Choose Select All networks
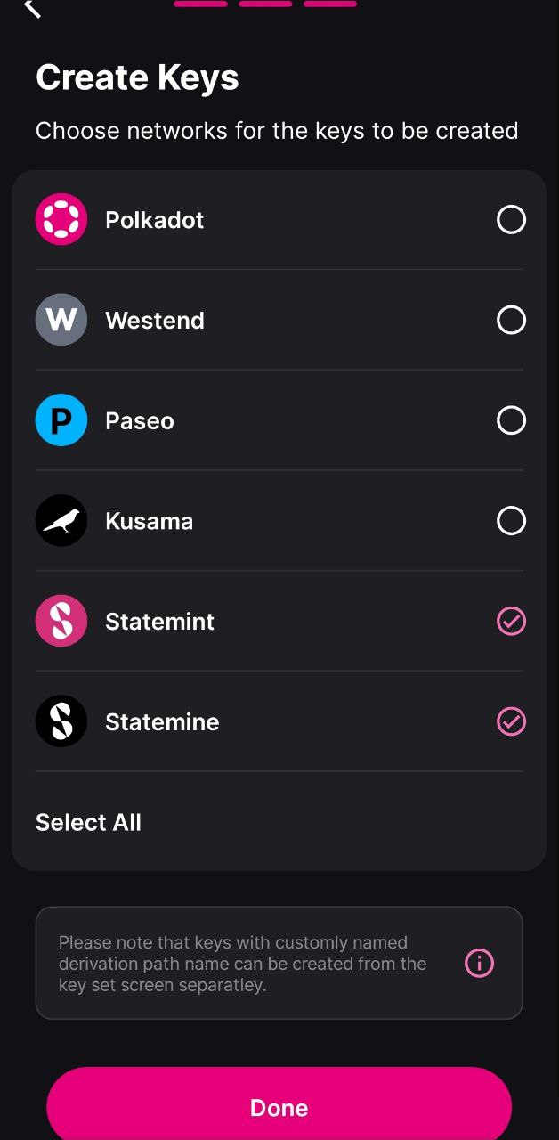559x1140 pixels. 88,822
